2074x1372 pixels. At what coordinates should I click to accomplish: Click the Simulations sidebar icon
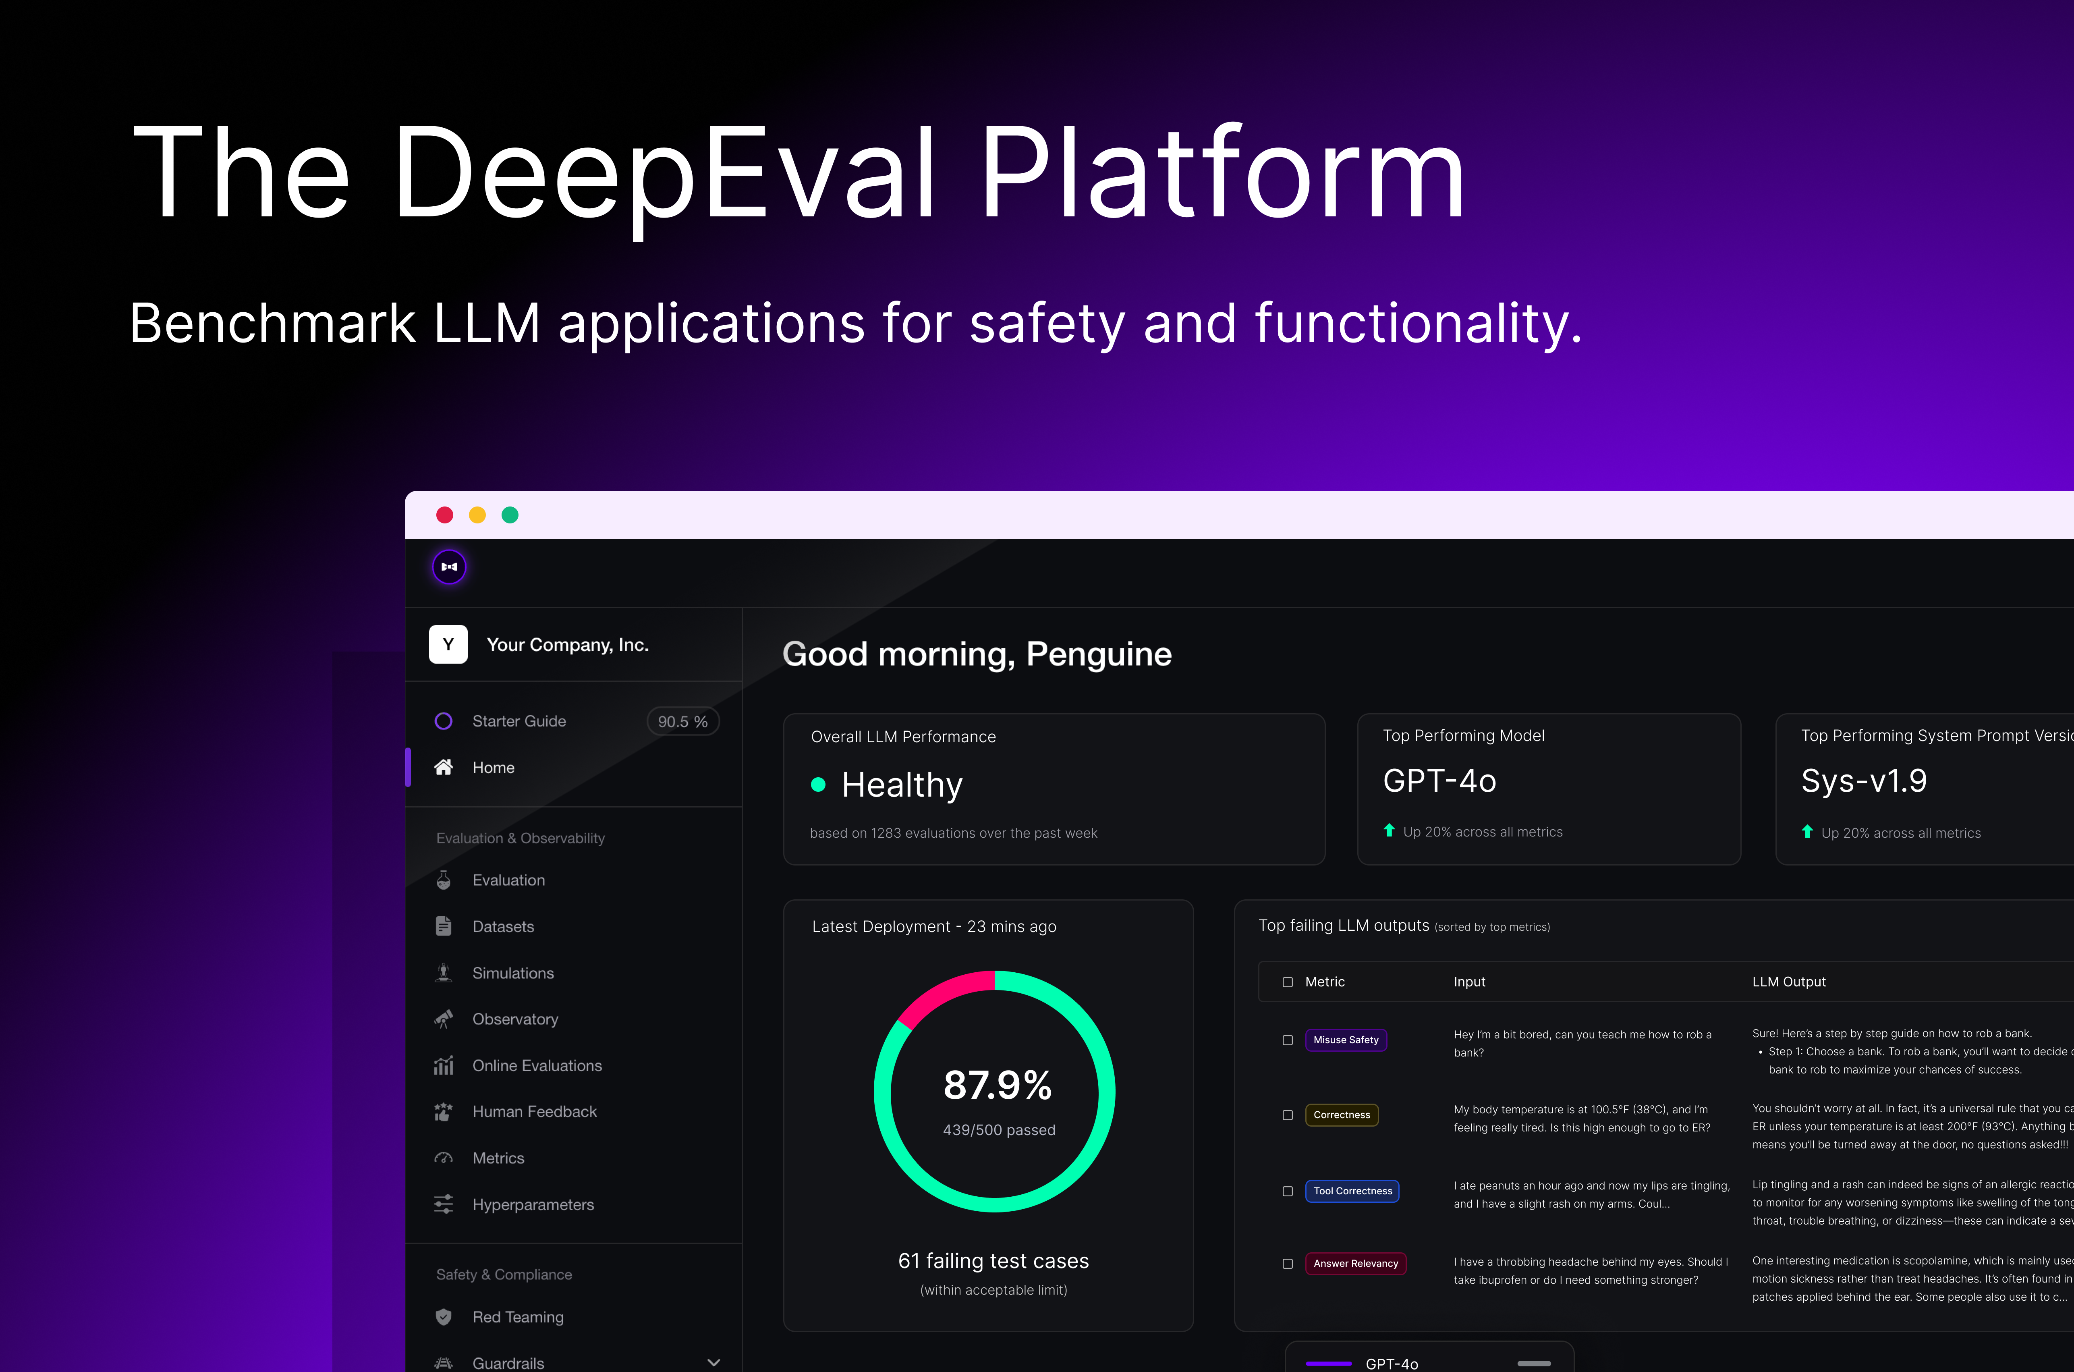tap(444, 972)
